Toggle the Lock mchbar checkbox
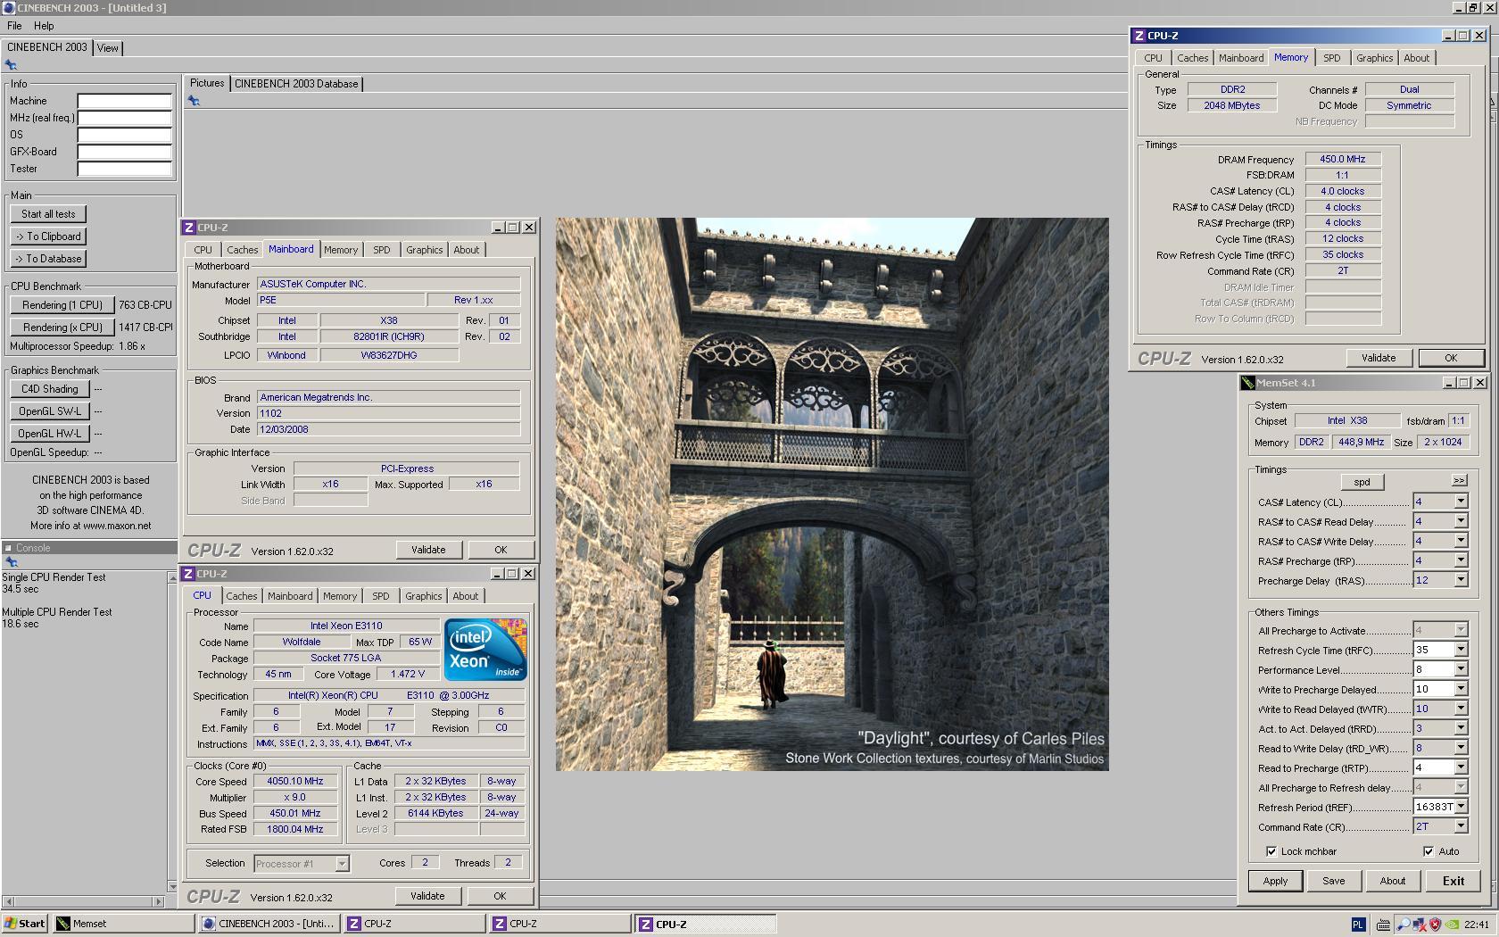The width and height of the screenshot is (1499, 937). 1271,851
